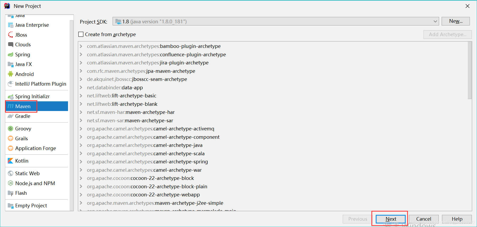Select camel-archetype-scala archetype row
This screenshot has height=227, width=477.
tap(273, 153)
